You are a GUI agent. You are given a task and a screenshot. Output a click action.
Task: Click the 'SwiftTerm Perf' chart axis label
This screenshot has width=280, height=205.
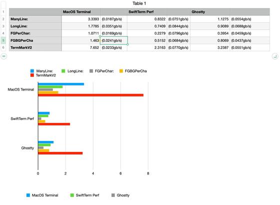[x=22, y=118]
